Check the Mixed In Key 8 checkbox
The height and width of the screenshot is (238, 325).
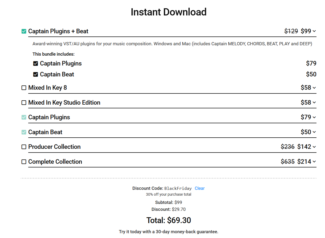[x=24, y=88]
